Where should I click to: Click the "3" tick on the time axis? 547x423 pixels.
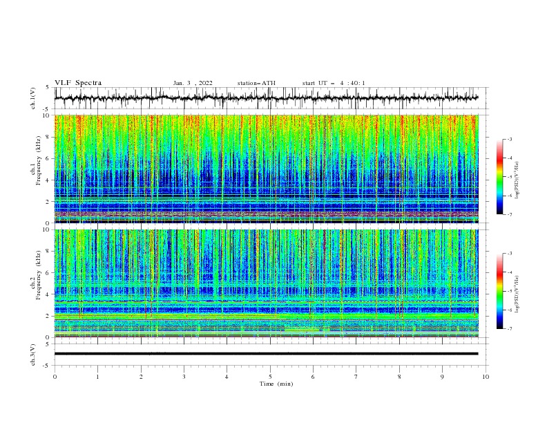coord(184,377)
